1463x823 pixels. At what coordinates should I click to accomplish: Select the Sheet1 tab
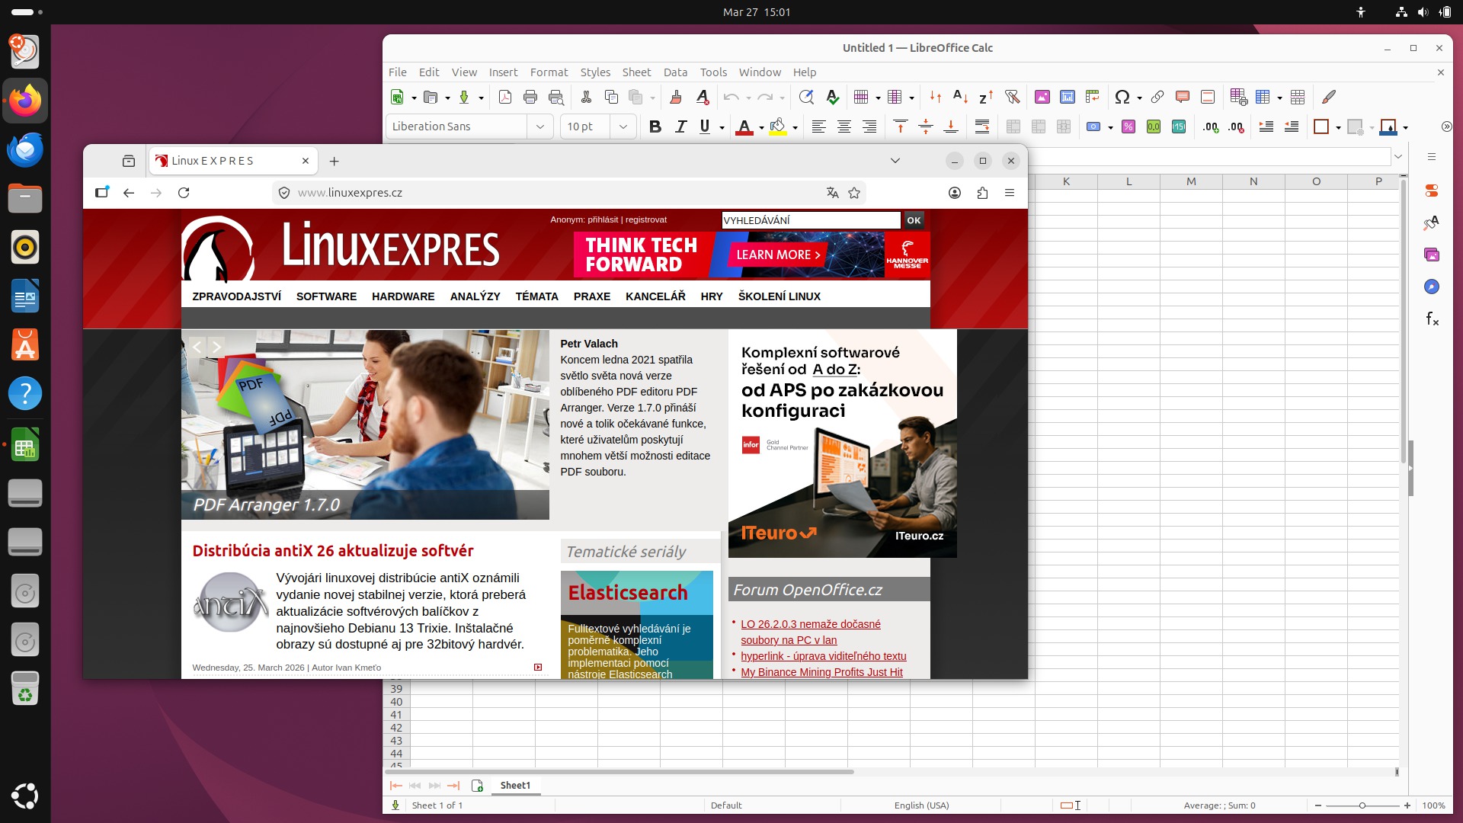click(x=515, y=785)
